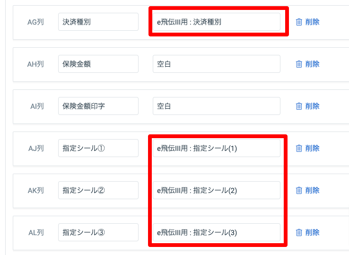Viewport: 349px width, 255px height.
Task: Click the trash icon in the AL列 row
Action: (299, 232)
